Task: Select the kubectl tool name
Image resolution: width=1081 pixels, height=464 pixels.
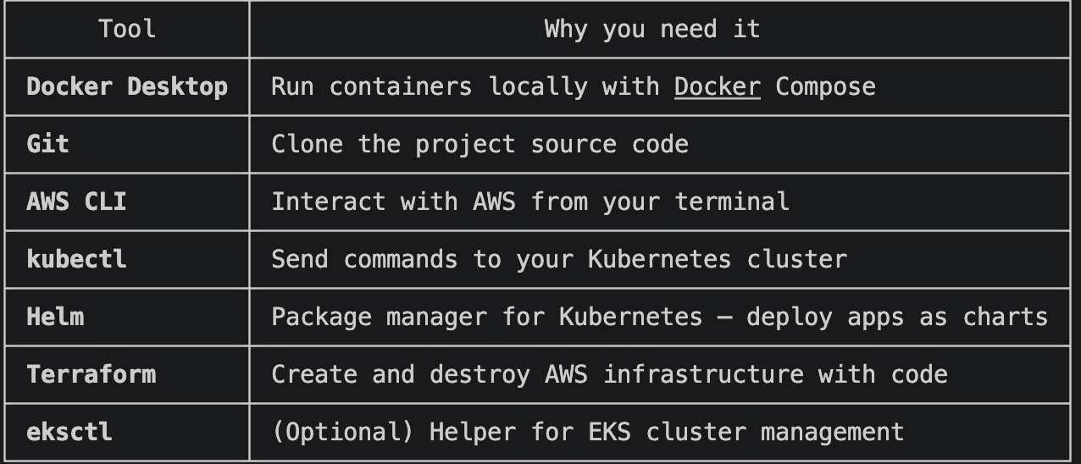Action: click(x=76, y=258)
